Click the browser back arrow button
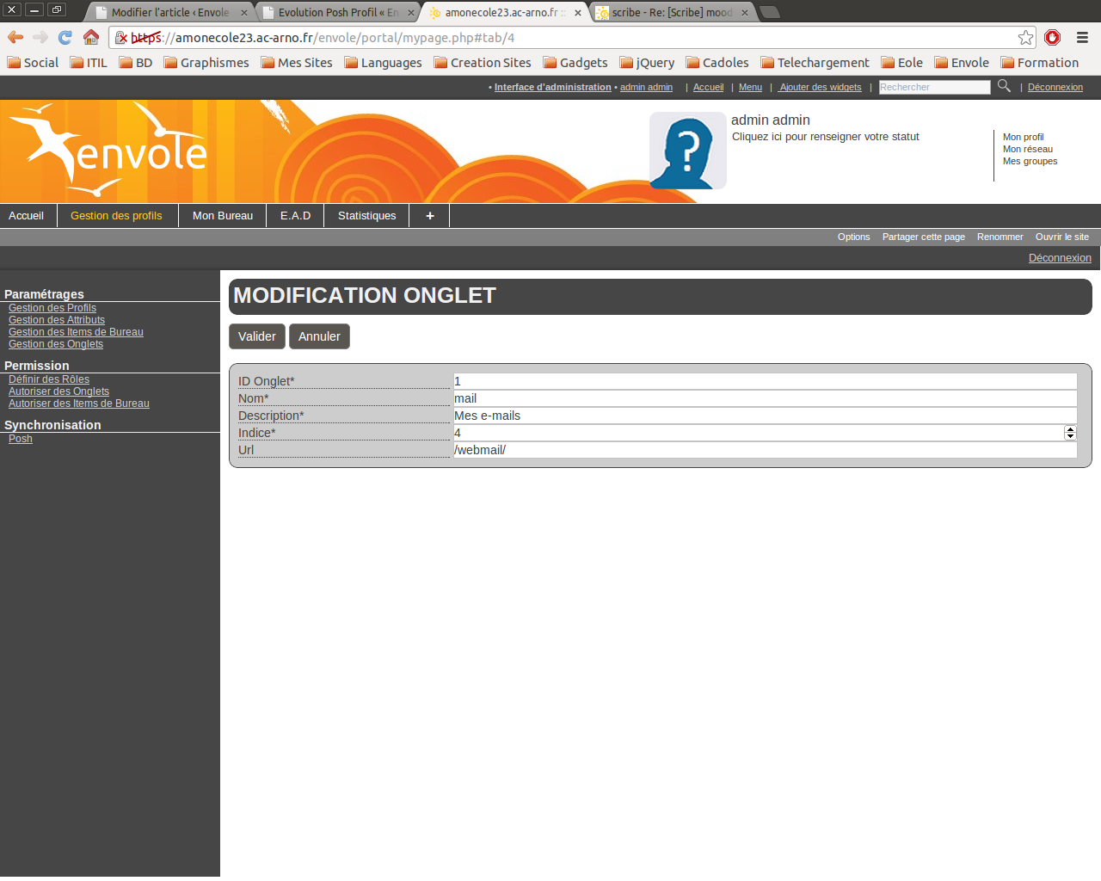This screenshot has width=1101, height=881. 15,37
